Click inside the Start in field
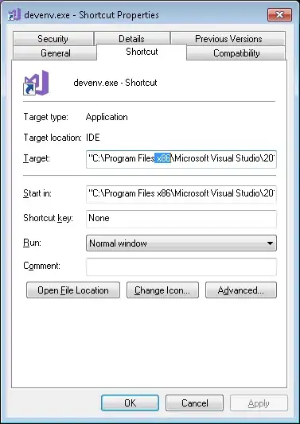The image size is (300, 424). click(x=181, y=194)
